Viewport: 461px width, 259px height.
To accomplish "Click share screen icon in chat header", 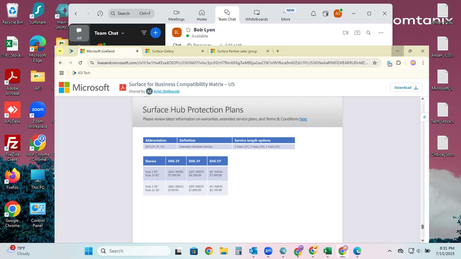I will coord(357,33).
